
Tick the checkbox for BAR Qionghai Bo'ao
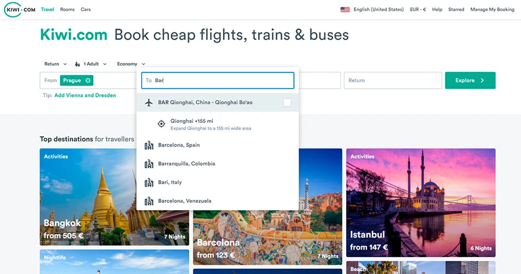point(287,103)
